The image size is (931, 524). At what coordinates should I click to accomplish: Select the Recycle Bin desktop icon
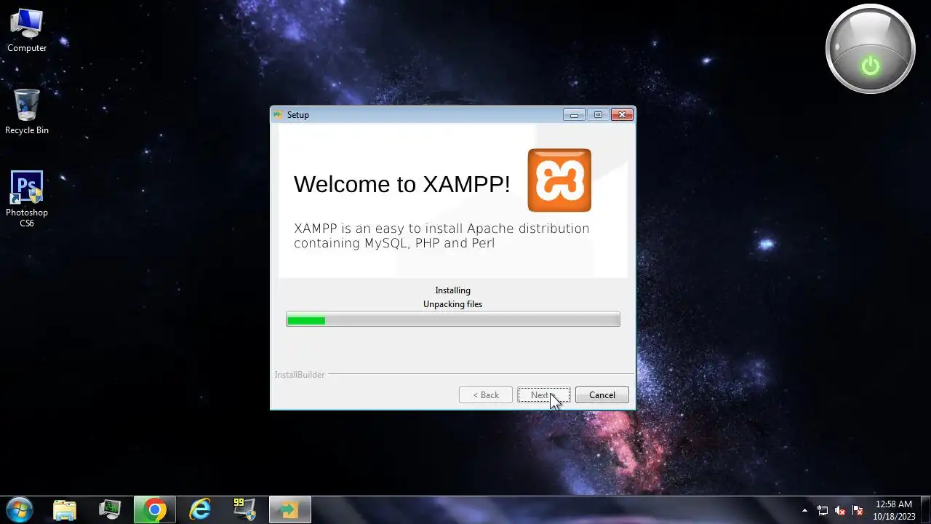coord(27,112)
